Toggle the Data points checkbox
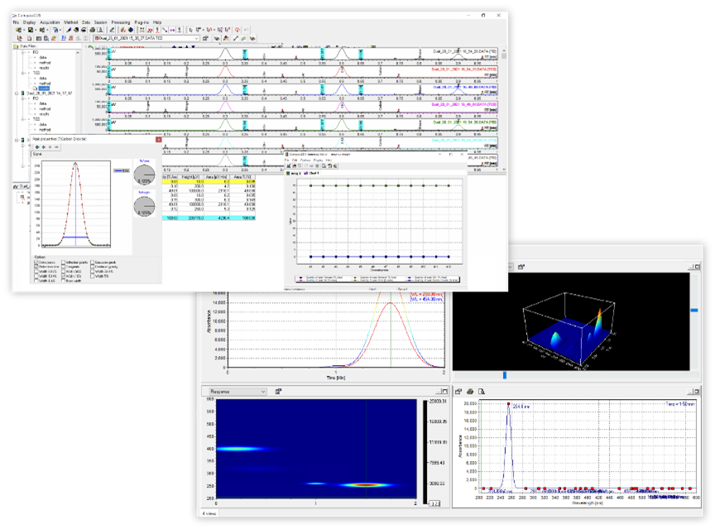This screenshot has height=529, width=715. point(36,262)
